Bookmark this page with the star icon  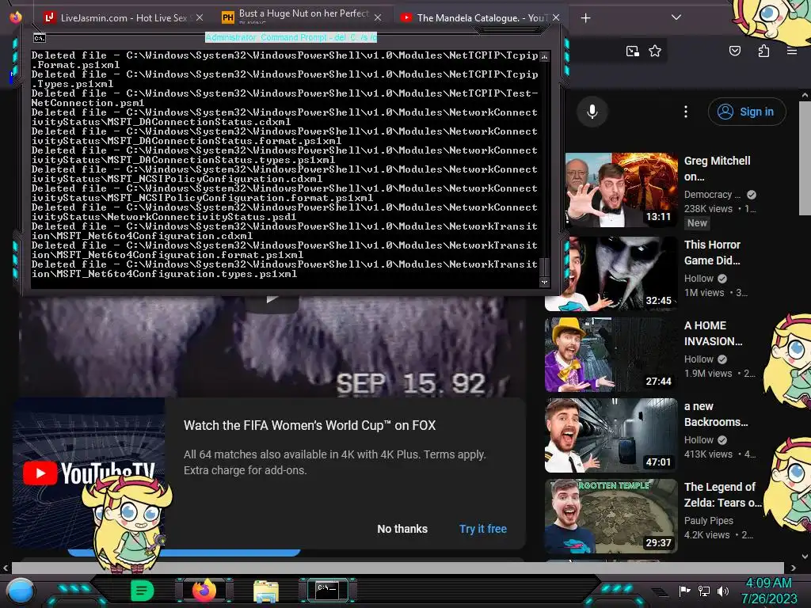tap(655, 51)
